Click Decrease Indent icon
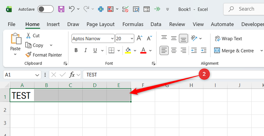The height and width of the screenshot is (136, 264). tap(194, 50)
